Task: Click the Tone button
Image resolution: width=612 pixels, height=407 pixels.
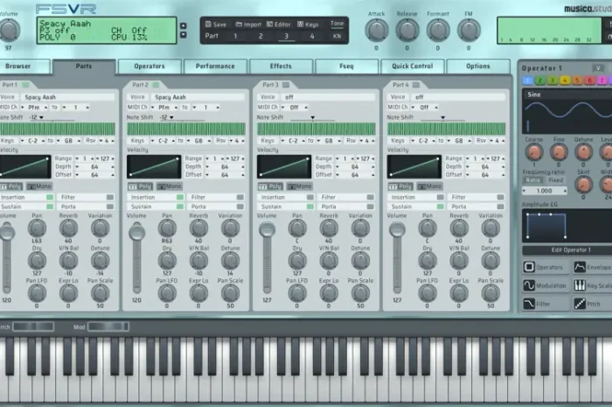Action: tap(337, 24)
